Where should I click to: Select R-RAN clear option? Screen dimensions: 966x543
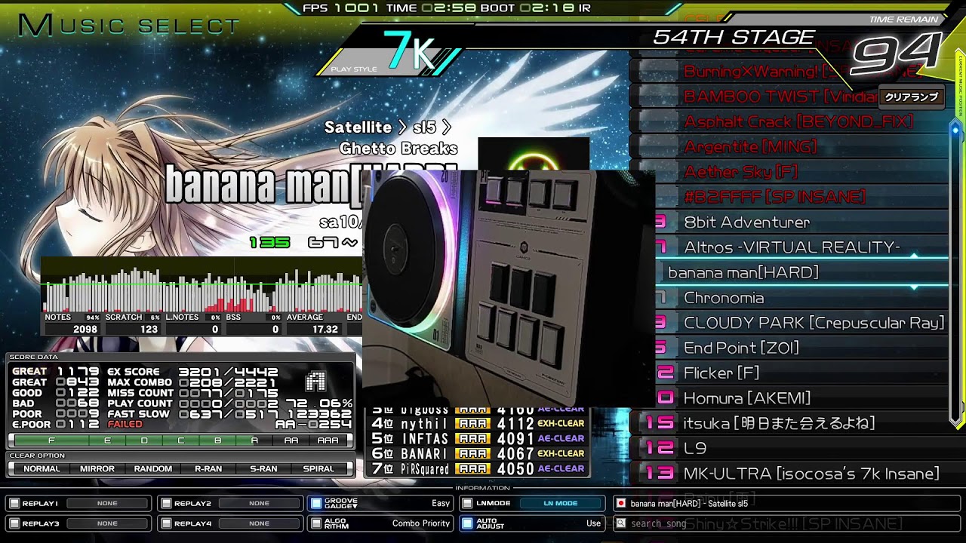[x=208, y=469]
